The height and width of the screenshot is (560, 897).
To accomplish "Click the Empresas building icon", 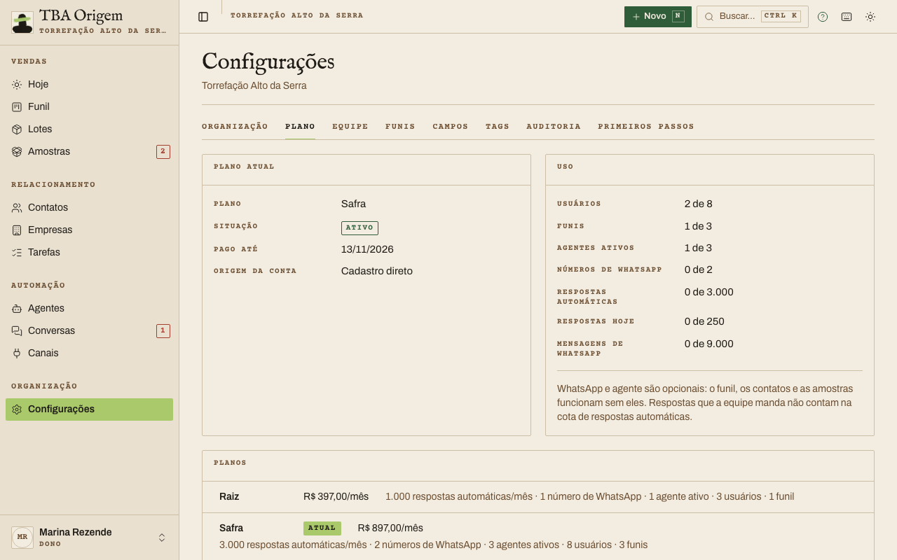I will click(17, 230).
